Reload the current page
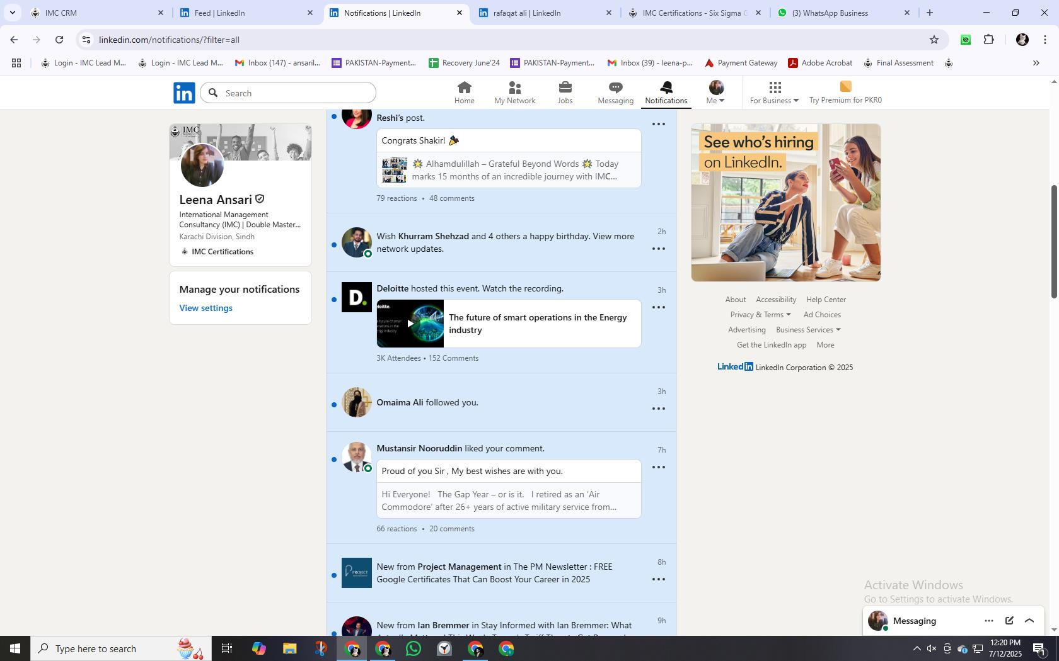Viewport: 1059px width, 661px height. (59, 40)
